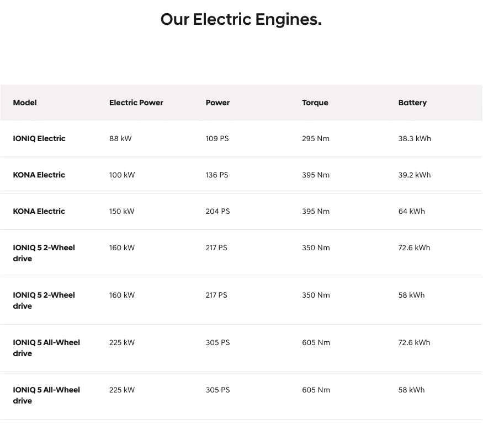Select the first 605 Nm torque value
The width and height of the screenshot is (483, 425).
(x=316, y=342)
